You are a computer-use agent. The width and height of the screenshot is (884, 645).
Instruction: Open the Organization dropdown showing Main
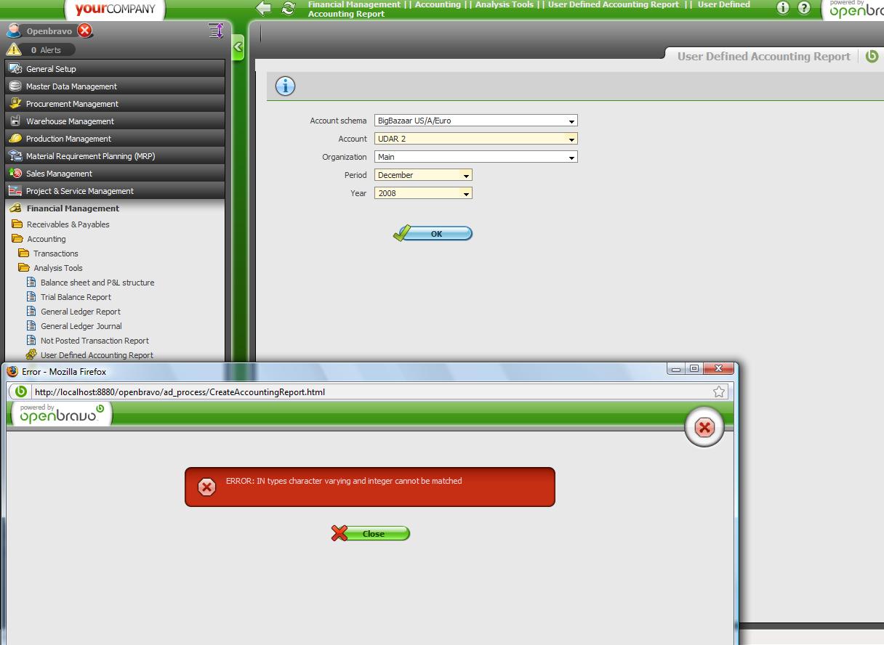[x=476, y=157]
